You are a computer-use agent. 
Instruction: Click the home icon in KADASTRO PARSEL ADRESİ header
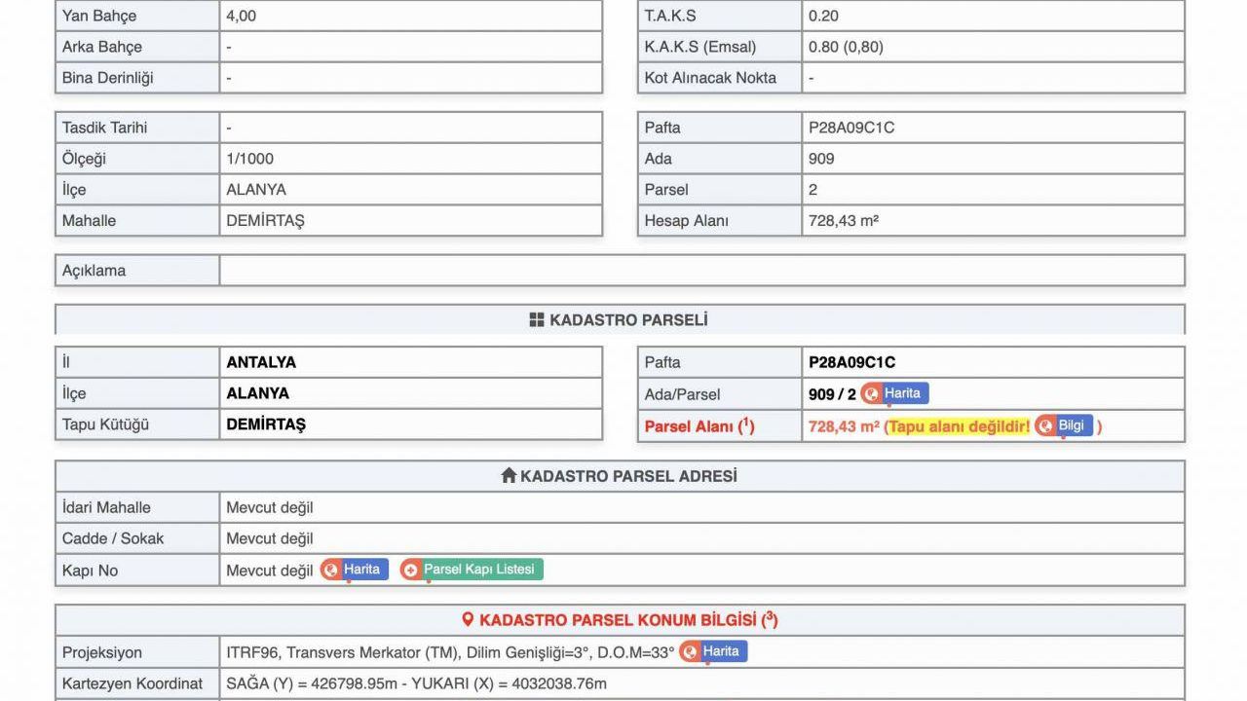coord(508,476)
